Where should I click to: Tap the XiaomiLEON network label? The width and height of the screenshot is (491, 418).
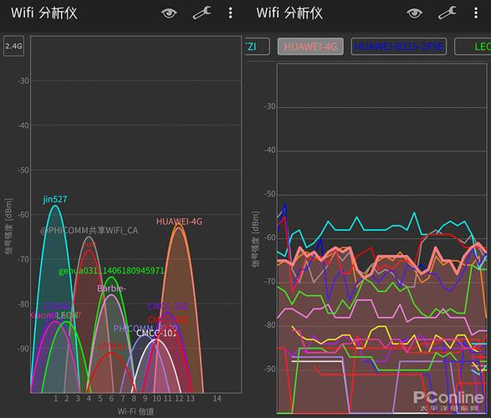click(x=55, y=315)
